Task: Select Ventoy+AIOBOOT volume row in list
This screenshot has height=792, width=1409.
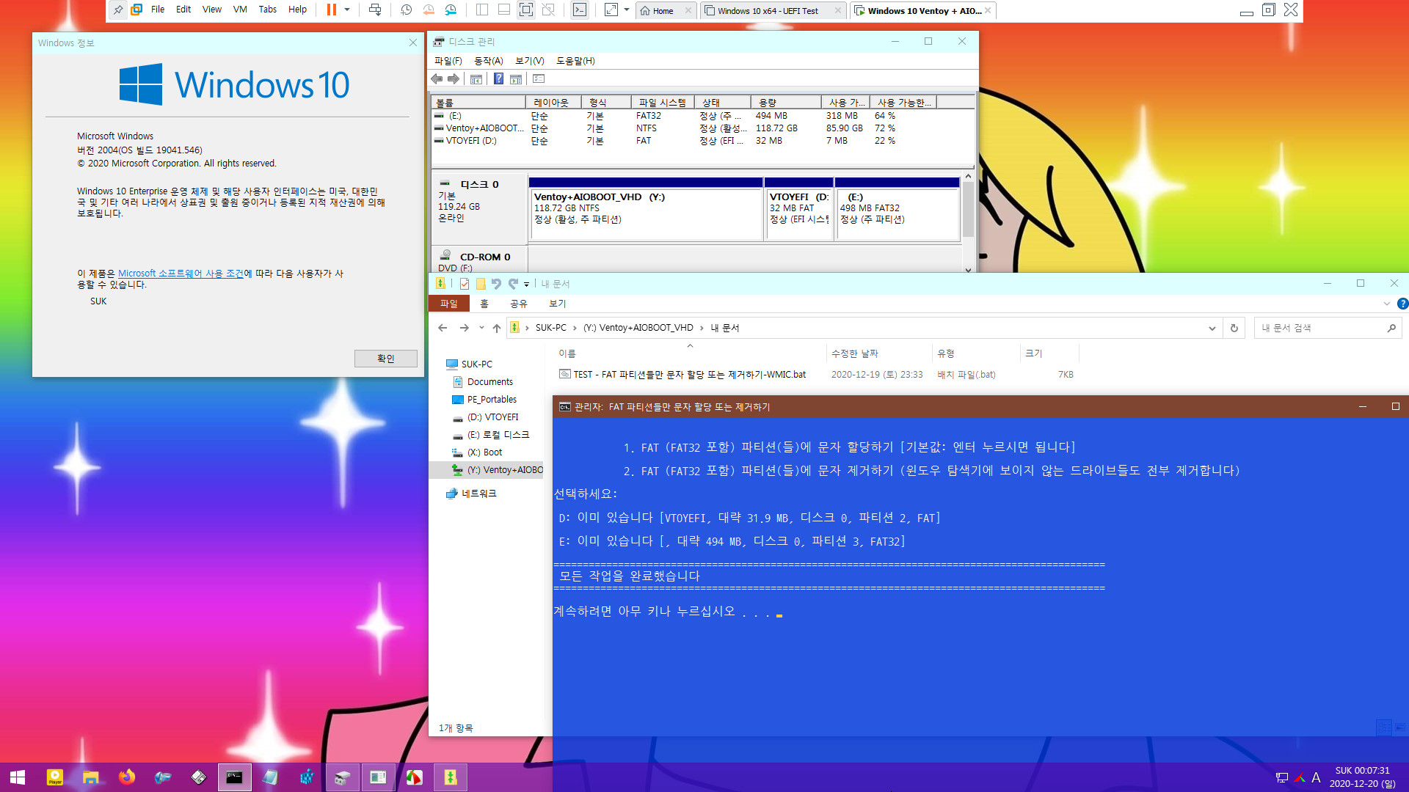Action: (703, 128)
